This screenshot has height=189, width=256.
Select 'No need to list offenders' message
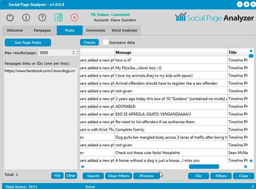(171, 122)
